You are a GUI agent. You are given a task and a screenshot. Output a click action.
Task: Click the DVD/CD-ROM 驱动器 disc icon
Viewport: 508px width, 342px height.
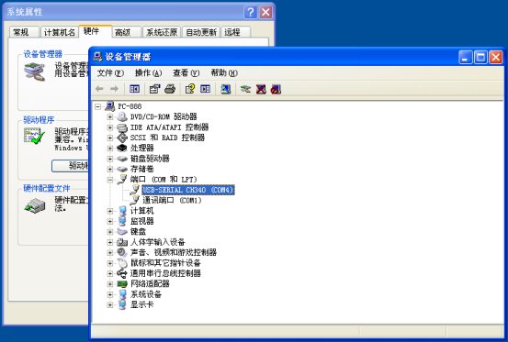pos(122,116)
